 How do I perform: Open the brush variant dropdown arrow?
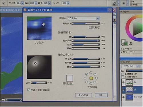[128, 3]
